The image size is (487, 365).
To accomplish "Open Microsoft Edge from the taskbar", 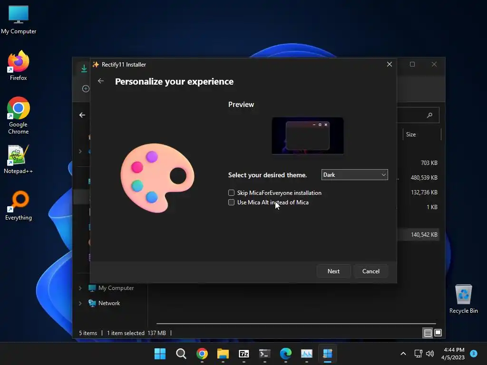I will tap(286, 354).
